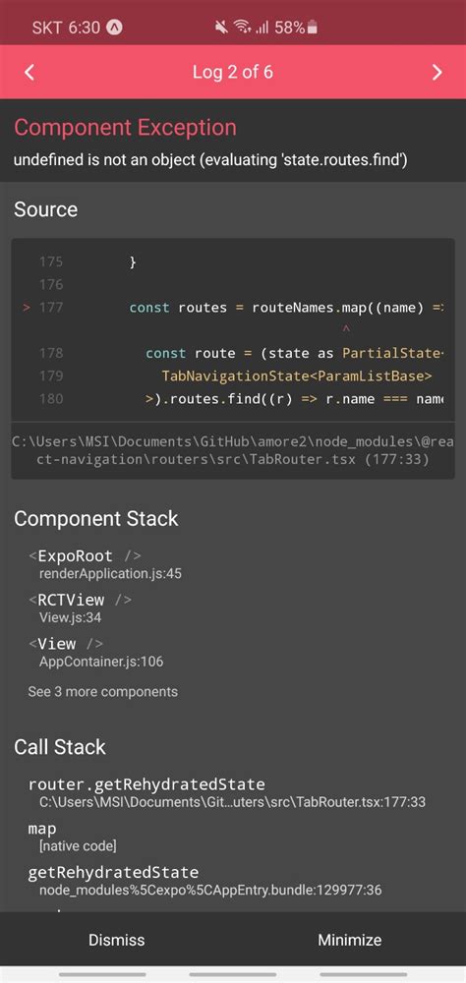Tap the Log 2 of 6 title

[233, 72]
